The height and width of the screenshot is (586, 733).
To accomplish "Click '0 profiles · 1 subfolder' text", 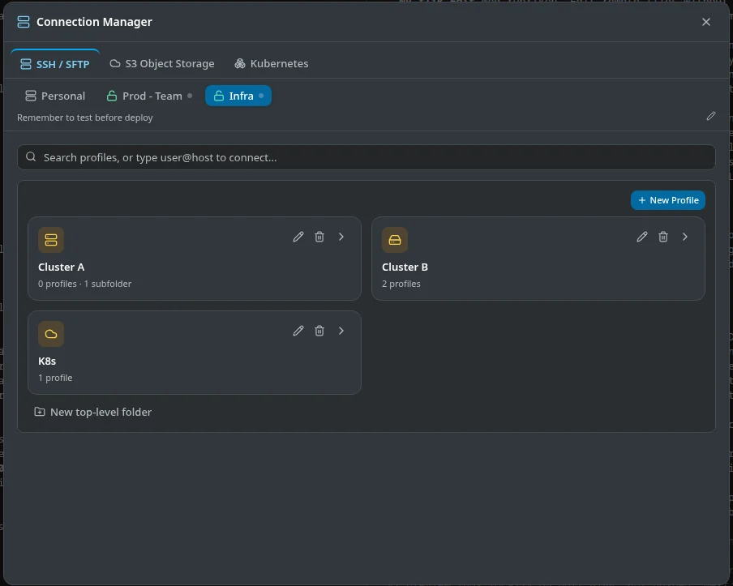I will tap(84, 284).
